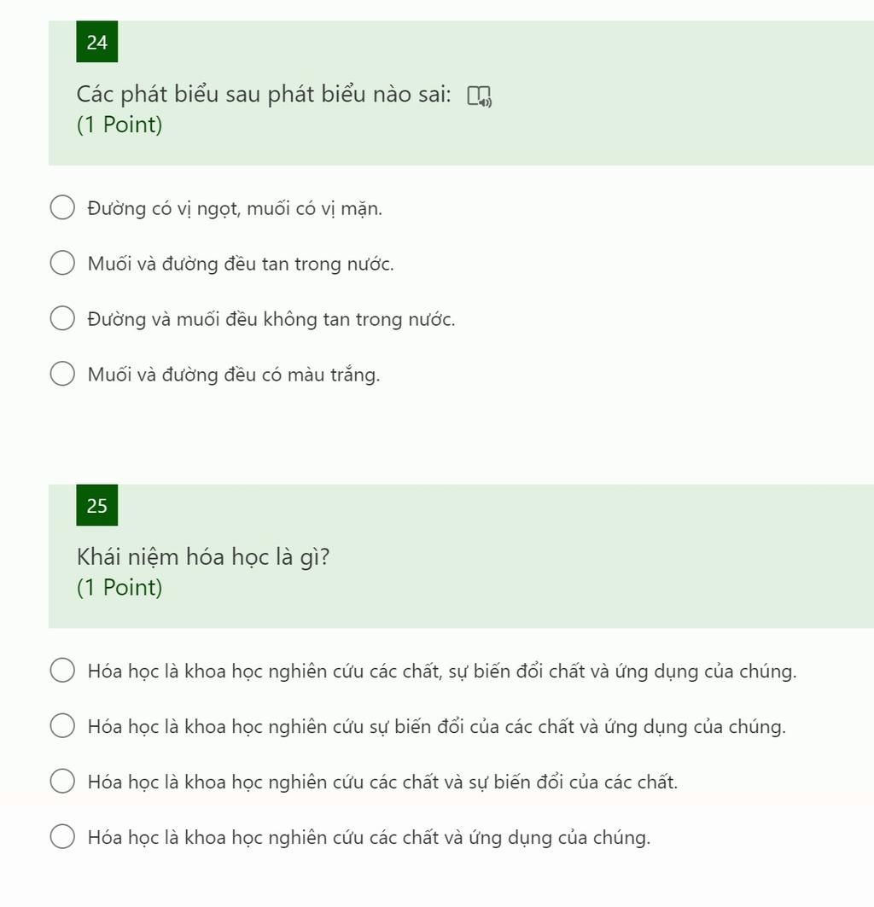Click '(1 Point)' label under question 24

(x=119, y=125)
